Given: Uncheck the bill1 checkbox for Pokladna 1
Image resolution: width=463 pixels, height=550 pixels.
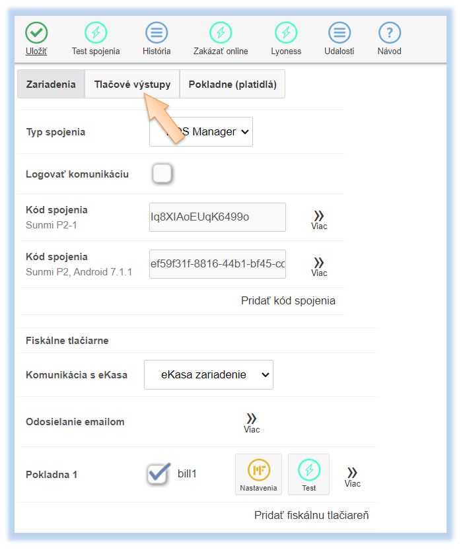Looking at the screenshot, I should tap(158, 474).
